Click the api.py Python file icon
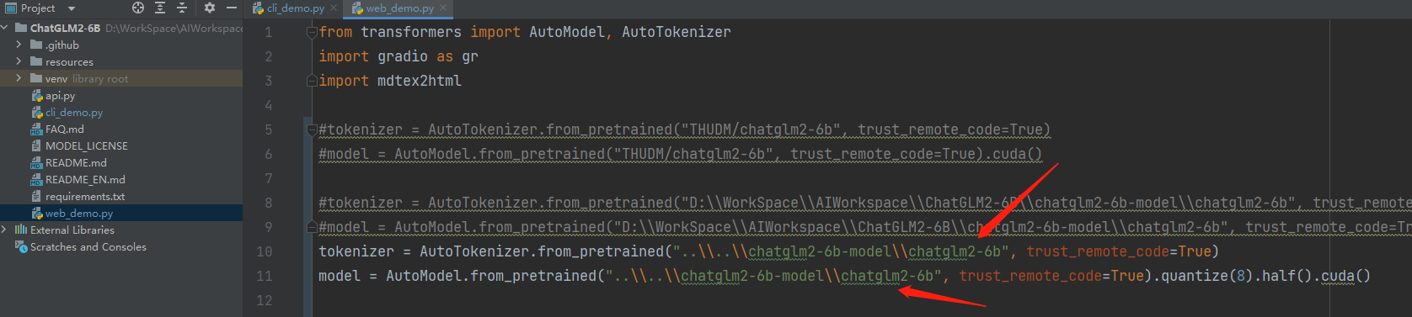1412x317 pixels. (x=36, y=95)
